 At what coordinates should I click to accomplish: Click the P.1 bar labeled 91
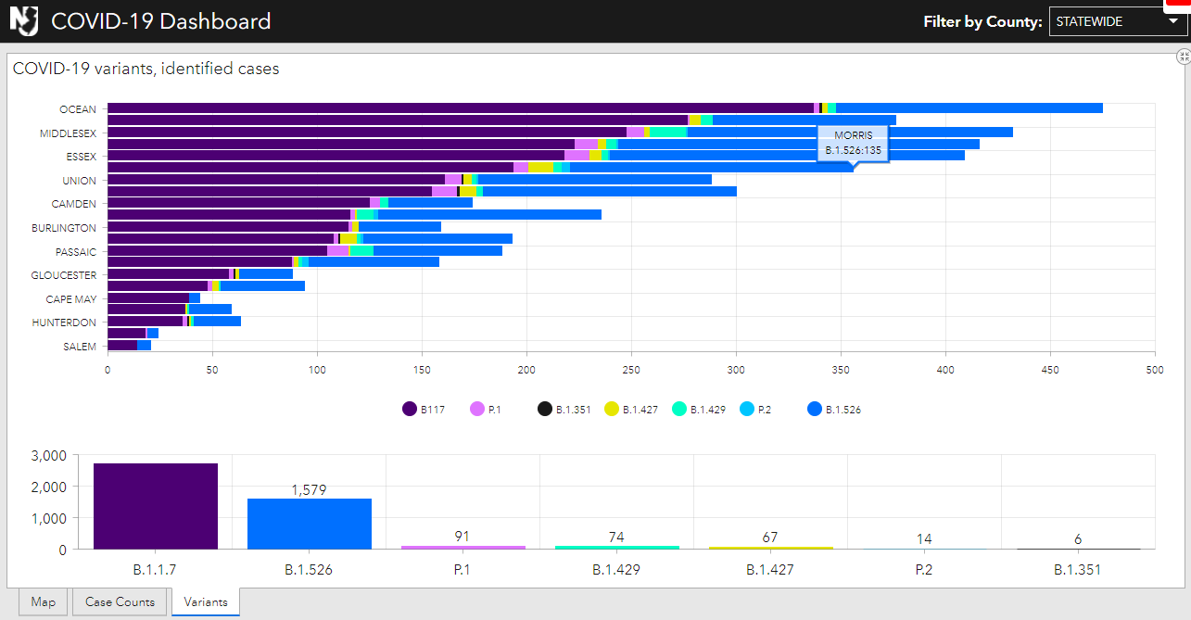pyautogui.click(x=462, y=547)
